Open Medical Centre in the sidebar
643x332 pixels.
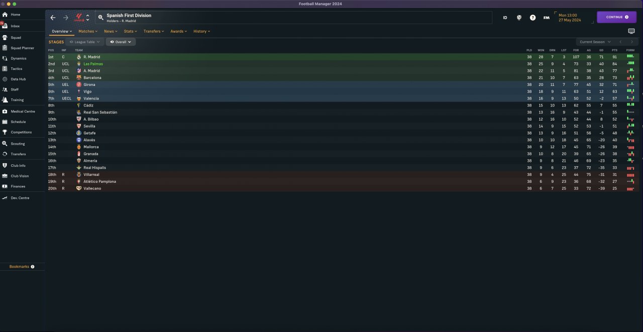[x=22, y=112]
